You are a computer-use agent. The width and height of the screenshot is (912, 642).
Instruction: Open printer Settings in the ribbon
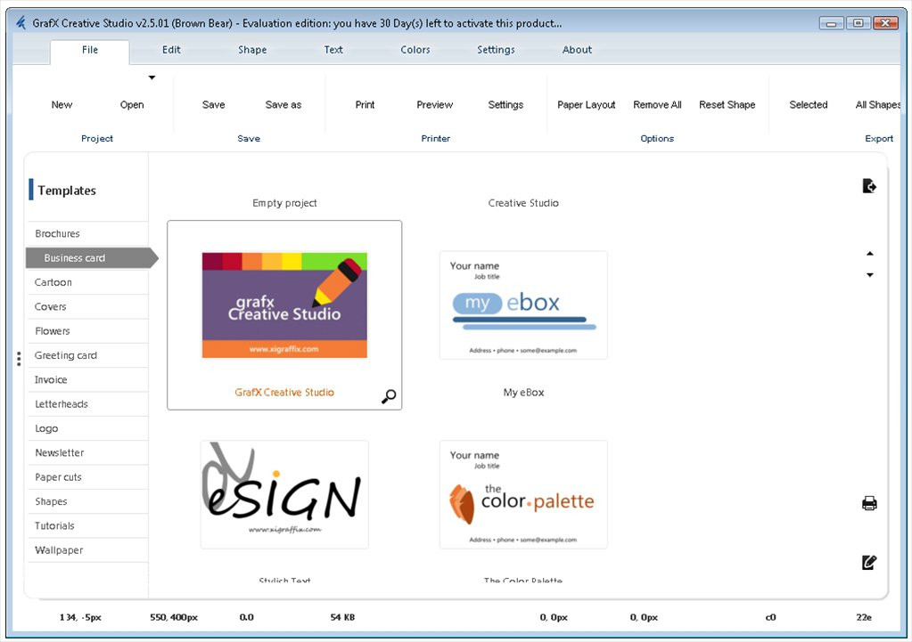505,104
